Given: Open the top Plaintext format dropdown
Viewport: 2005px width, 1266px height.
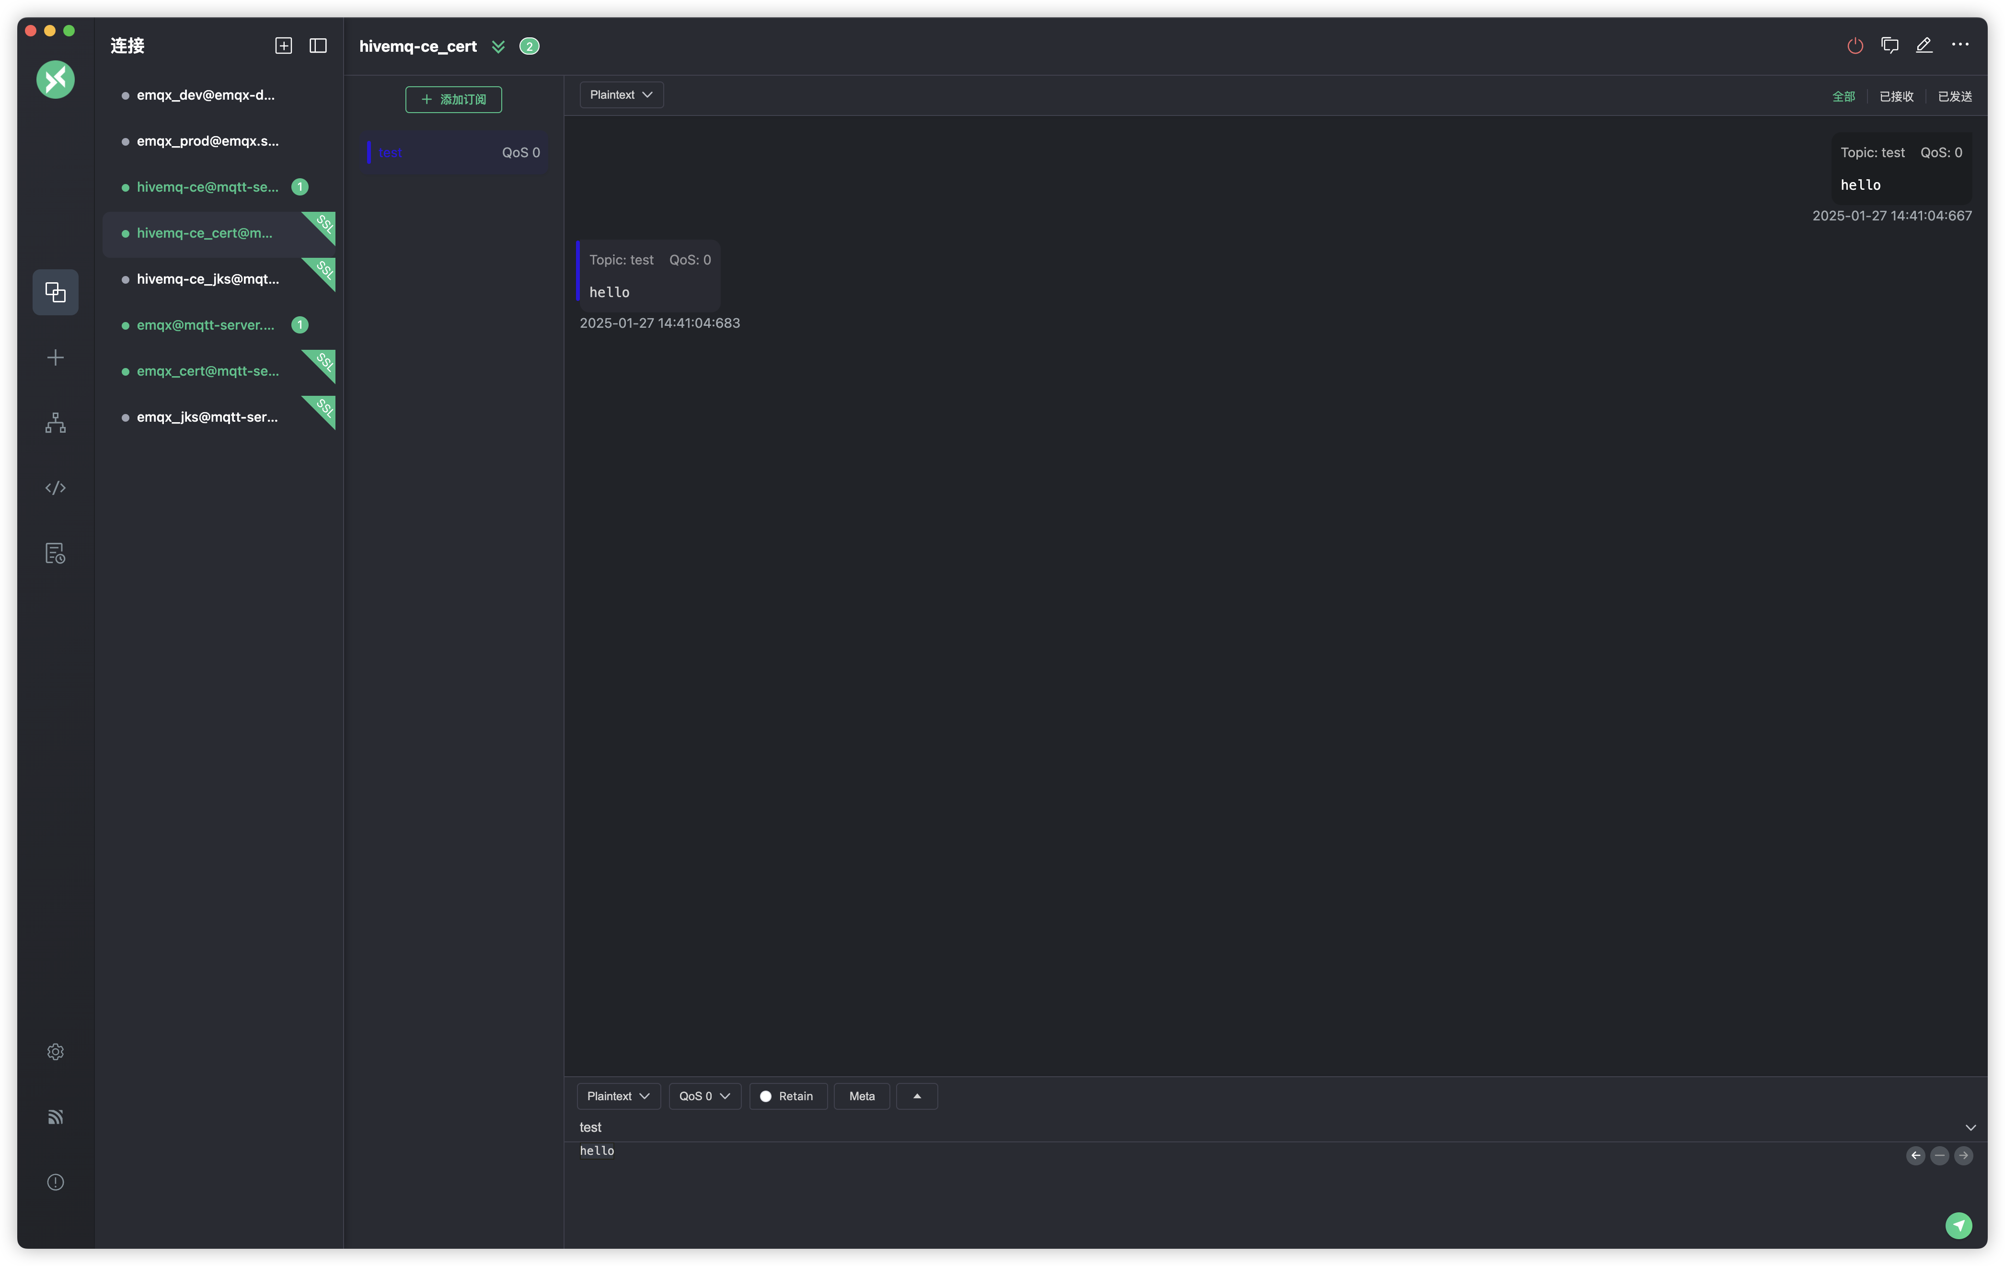Looking at the screenshot, I should pos(621,95).
